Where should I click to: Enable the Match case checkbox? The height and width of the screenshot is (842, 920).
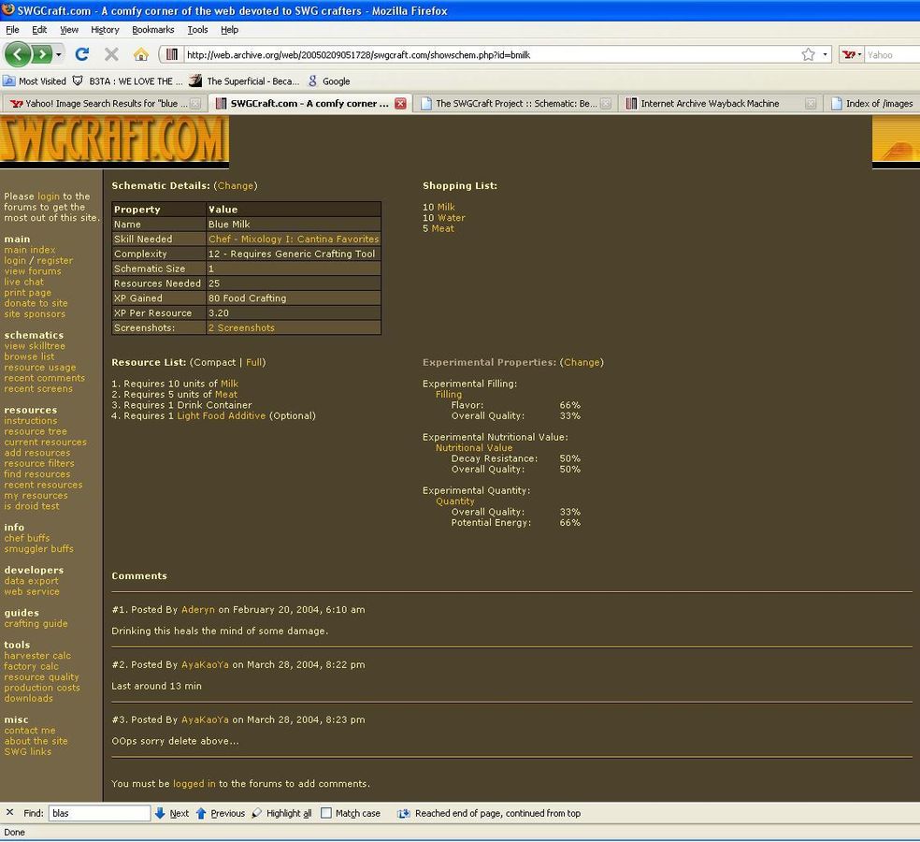(326, 813)
